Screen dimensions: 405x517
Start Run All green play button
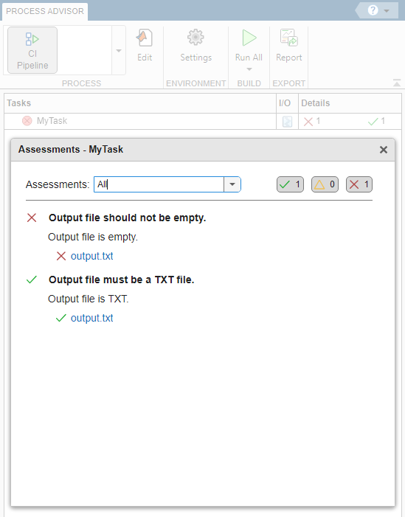click(x=249, y=38)
